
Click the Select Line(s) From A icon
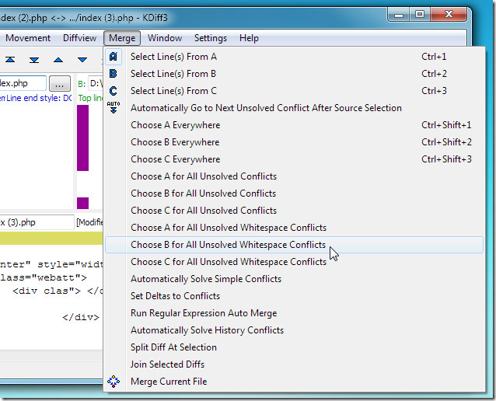point(114,57)
